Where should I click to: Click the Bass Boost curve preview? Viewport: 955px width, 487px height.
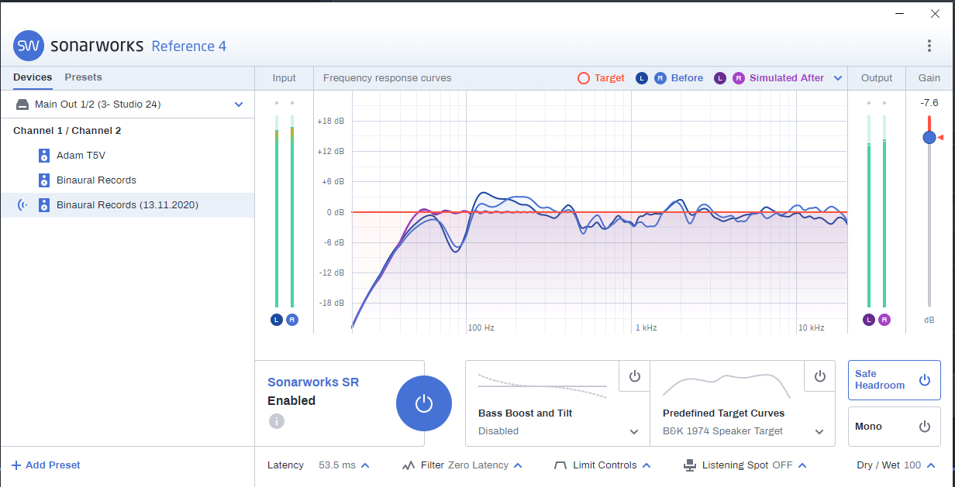543,386
